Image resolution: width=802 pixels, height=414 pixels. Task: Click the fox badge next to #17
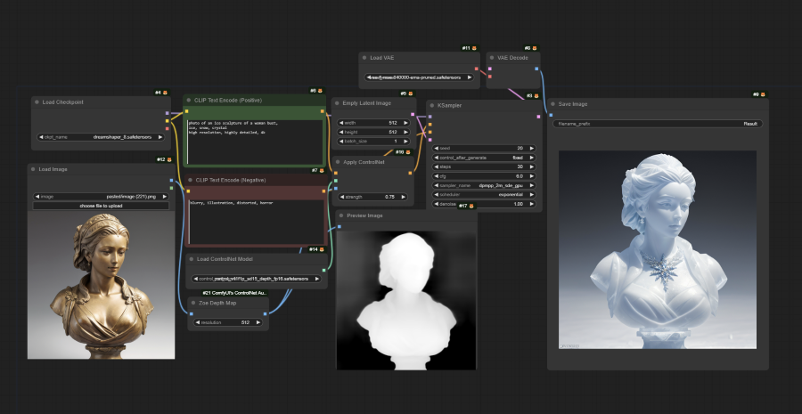471,206
